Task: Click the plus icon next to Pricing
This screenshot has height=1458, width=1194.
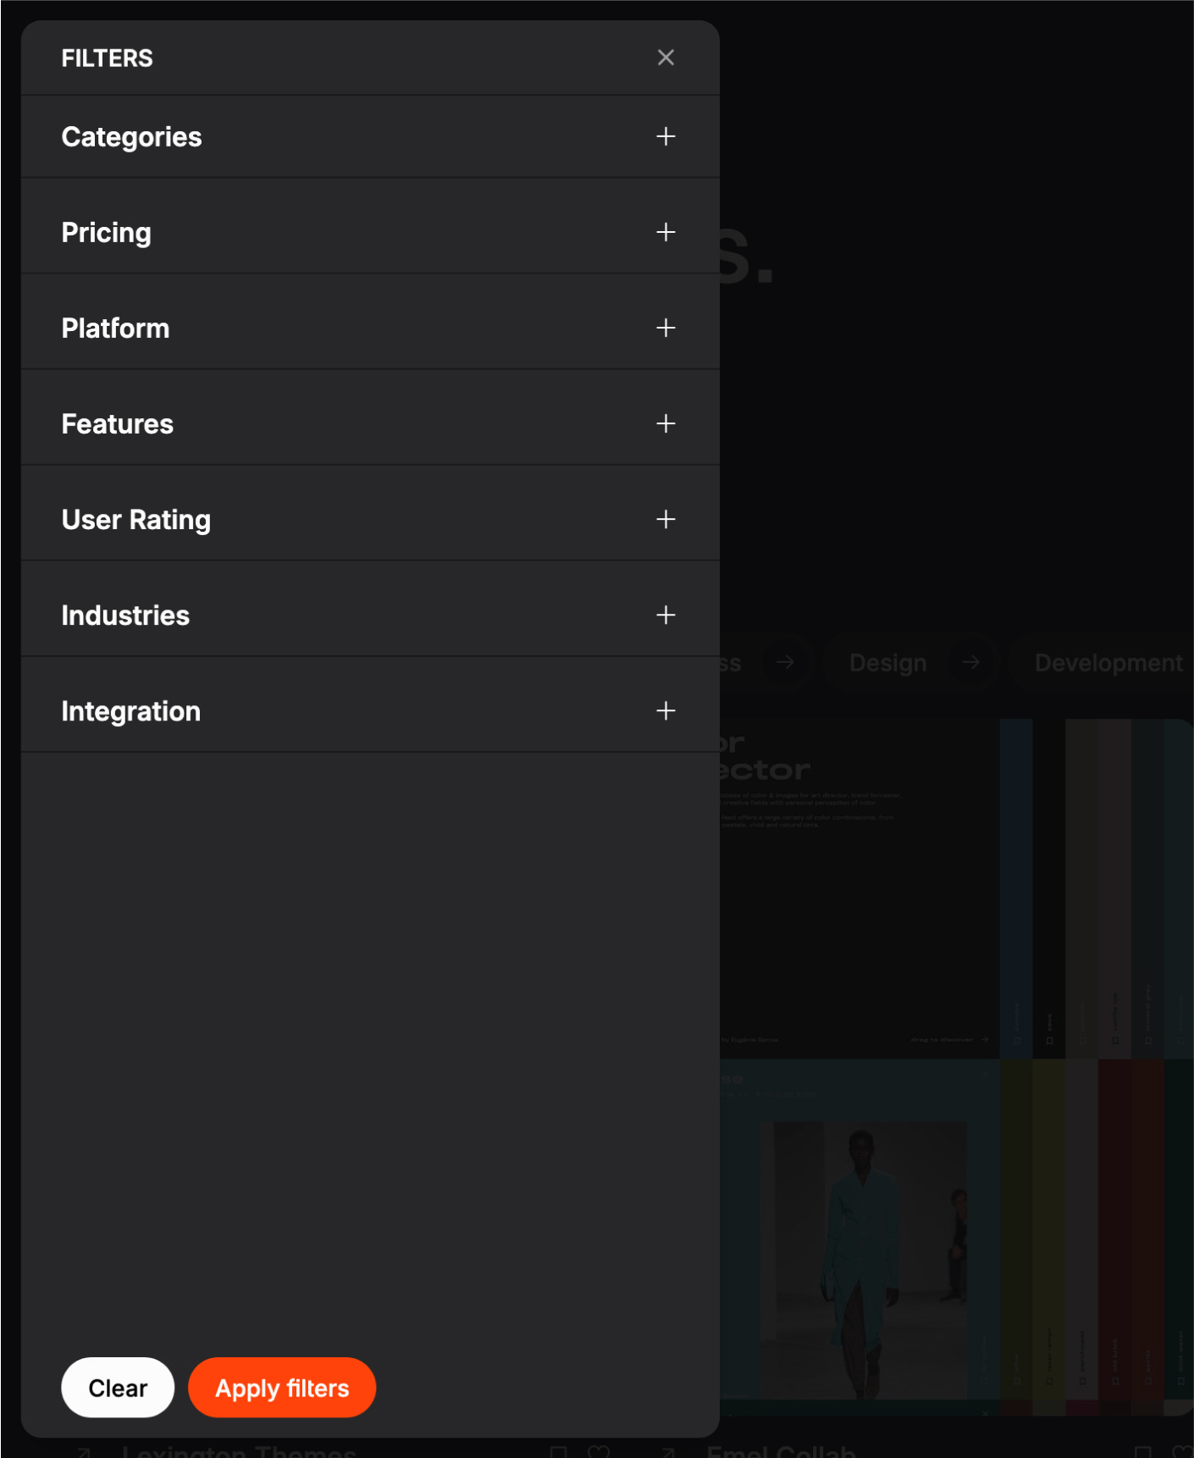Action: tap(666, 232)
